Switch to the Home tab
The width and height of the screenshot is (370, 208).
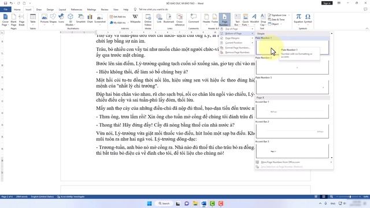(17, 9)
